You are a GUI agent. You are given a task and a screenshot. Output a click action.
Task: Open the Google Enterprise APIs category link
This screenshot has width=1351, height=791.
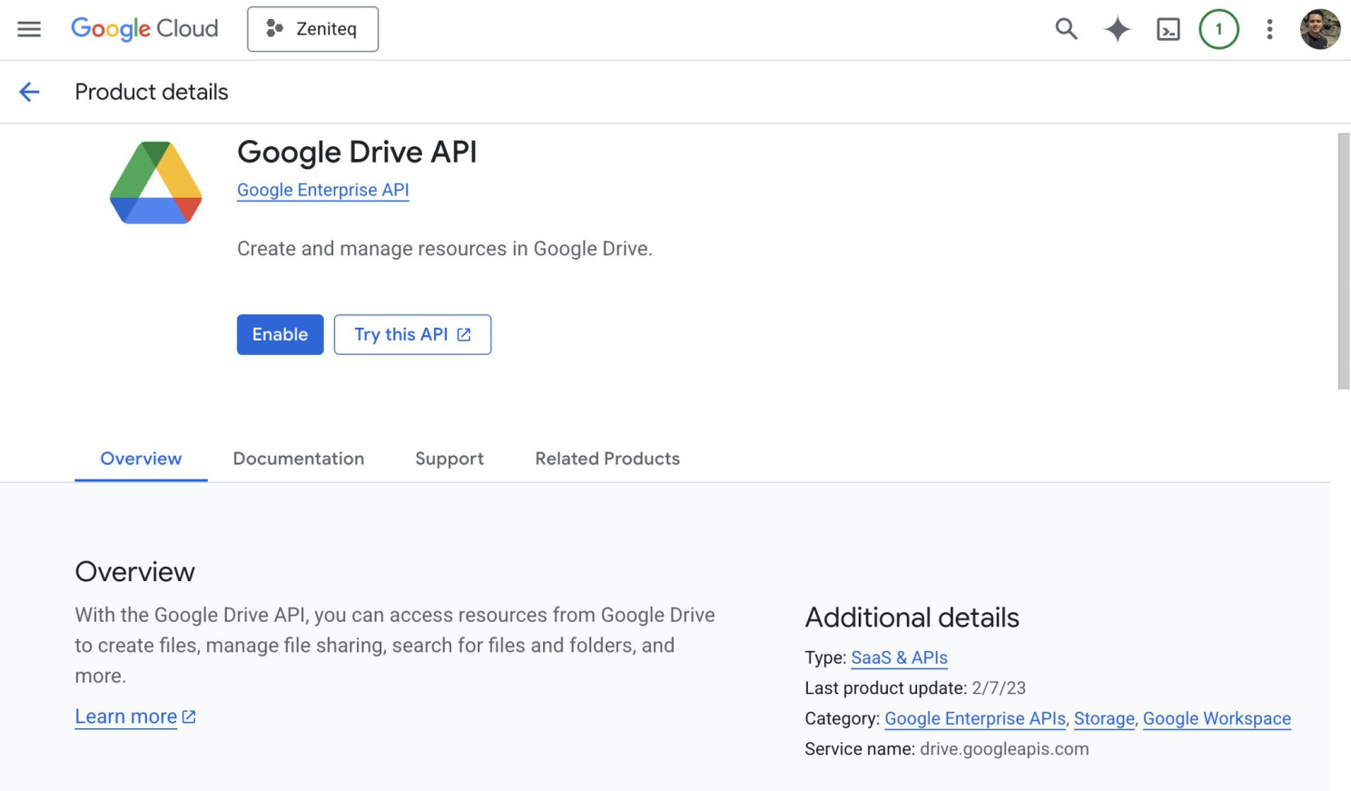pos(975,718)
